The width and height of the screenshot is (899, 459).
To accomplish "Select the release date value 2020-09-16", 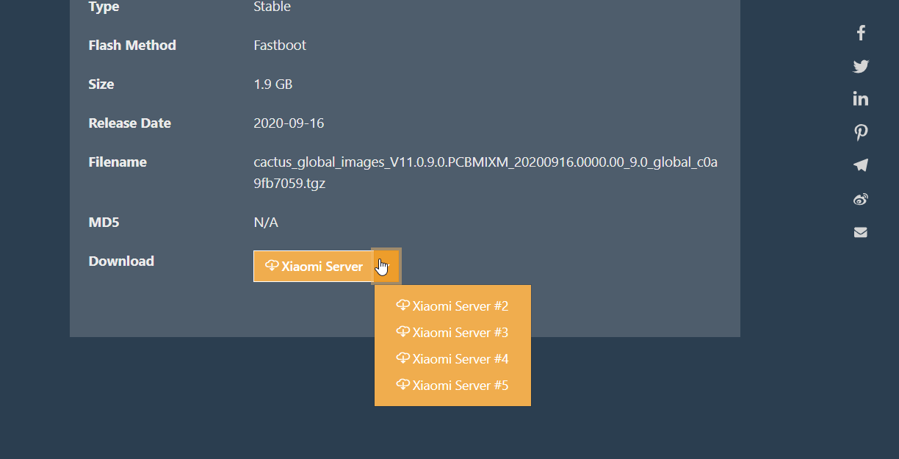I will tap(289, 123).
